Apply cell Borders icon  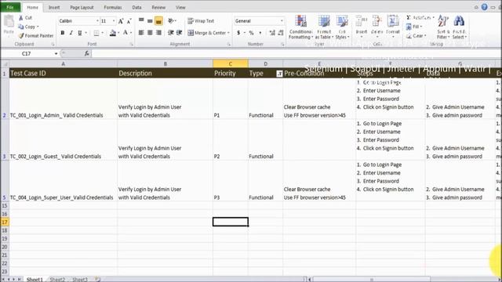[x=96, y=33]
